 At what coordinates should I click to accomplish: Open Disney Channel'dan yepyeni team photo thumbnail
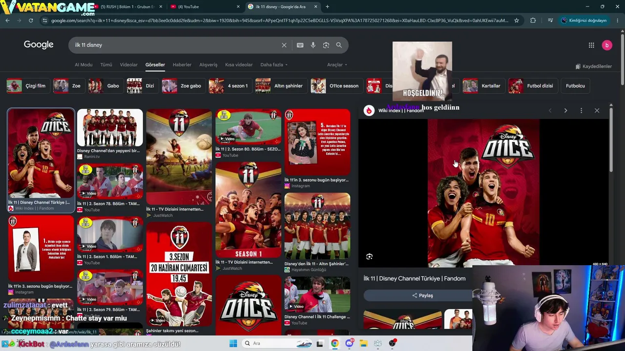pyautogui.click(x=110, y=128)
